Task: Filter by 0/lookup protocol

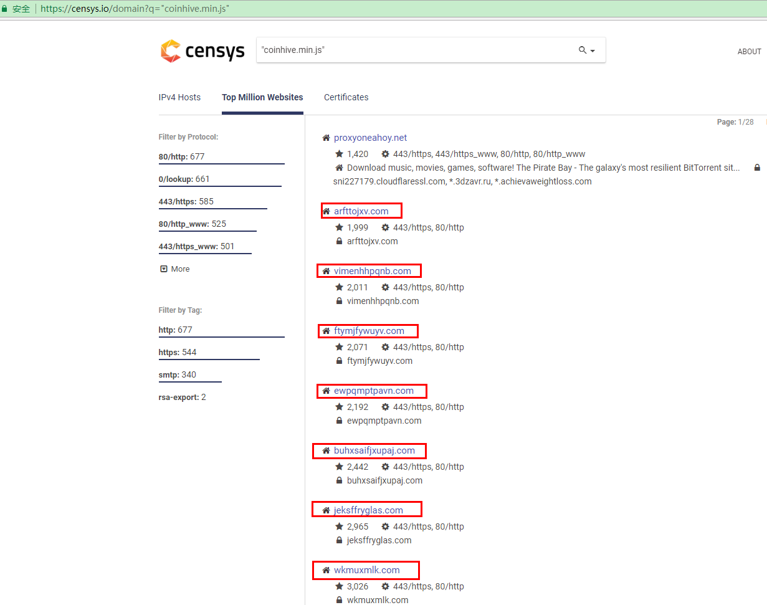Action: click(184, 179)
